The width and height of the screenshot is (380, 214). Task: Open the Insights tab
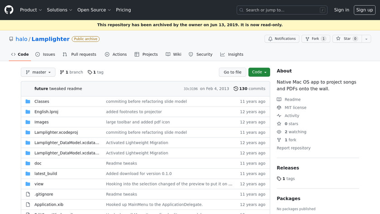pos(232,54)
